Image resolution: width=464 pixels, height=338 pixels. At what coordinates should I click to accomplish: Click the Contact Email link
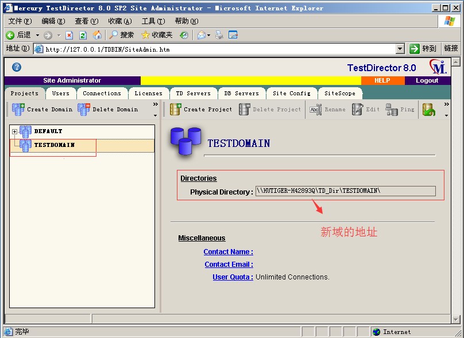229,265
